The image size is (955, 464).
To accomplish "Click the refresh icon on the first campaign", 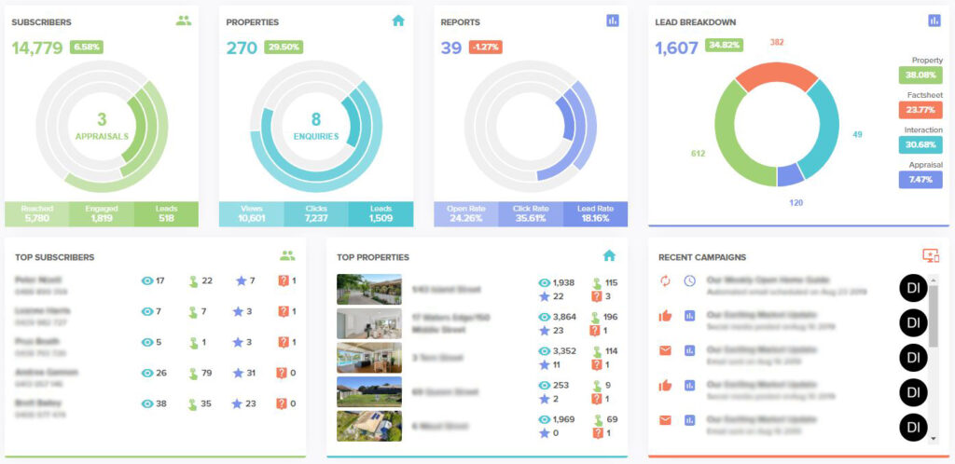I will pyautogui.click(x=665, y=281).
